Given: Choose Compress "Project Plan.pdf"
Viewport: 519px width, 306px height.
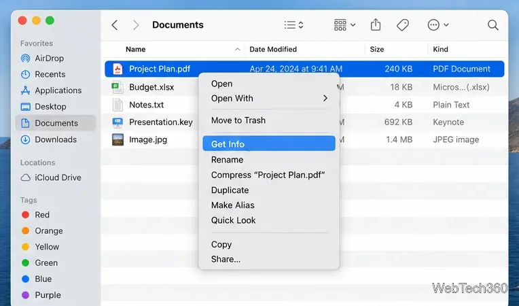Looking at the screenshot, I should point(269,175).
